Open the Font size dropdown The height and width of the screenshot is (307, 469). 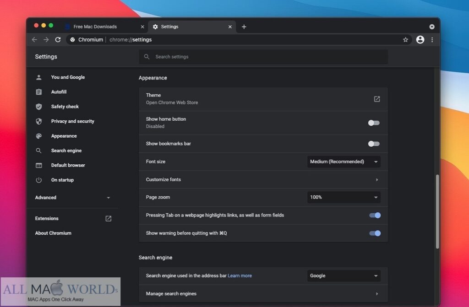click(x=344, y=162)
